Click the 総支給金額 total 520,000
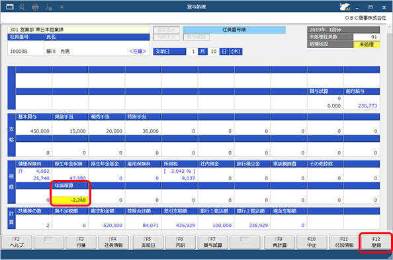Image resolution: width=393 pixels, height=260 pixels. click(x=112, y=226)
